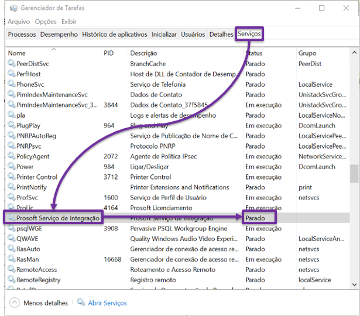360x316 pixels.
Task: Switch to the Detalhes tab
Action: pyautogui.click(x=221, y=35)
